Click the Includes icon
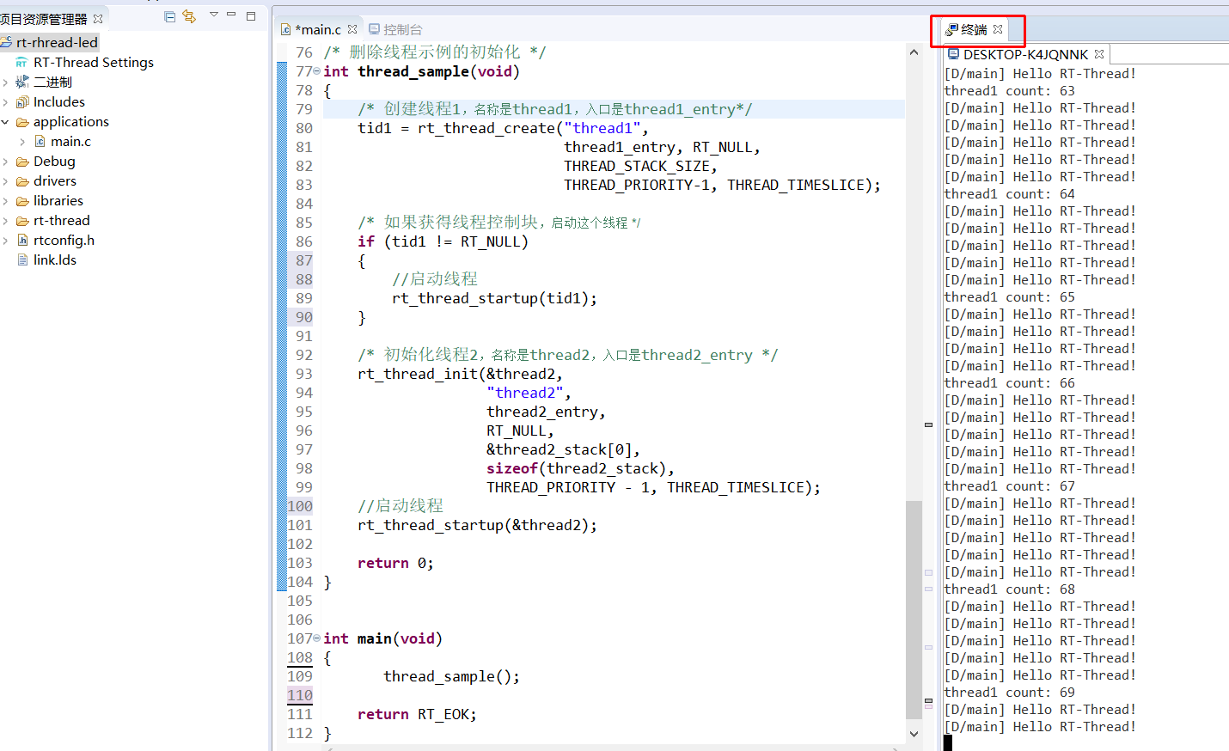This screenshot has height=751, width=1229. click(22, 102)
